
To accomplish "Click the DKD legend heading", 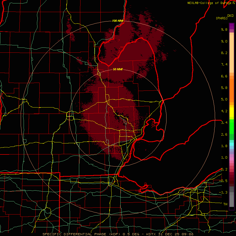I will 230,16.
